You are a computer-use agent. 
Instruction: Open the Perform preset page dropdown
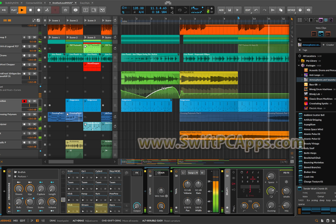pyautogui.click(x=23, y=176)
